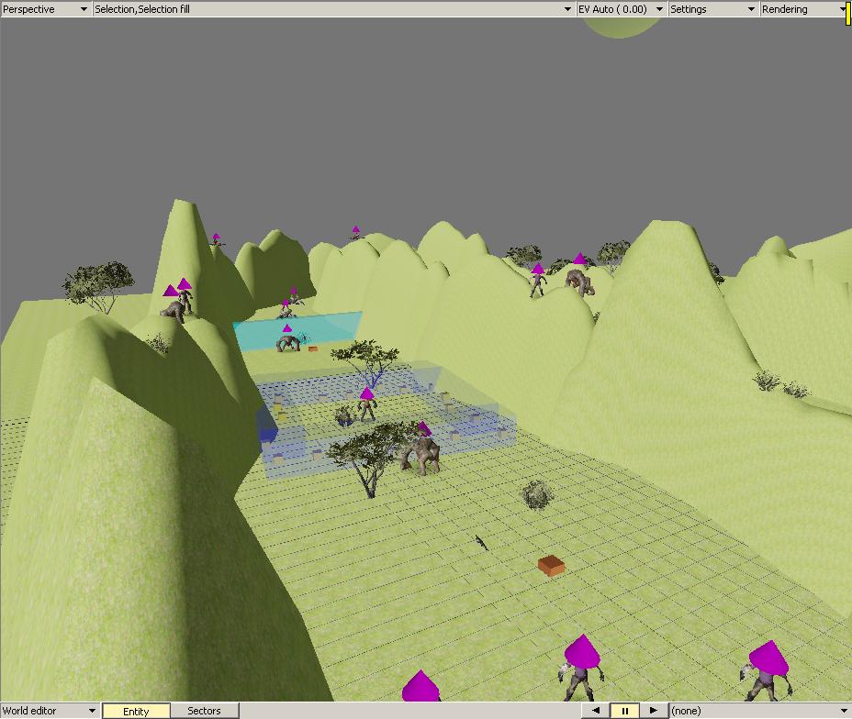Image resolution: width=852 pixels, height=719 pixels.
Task: Open the World editor mode dropdown
Action: click(50, 711)
